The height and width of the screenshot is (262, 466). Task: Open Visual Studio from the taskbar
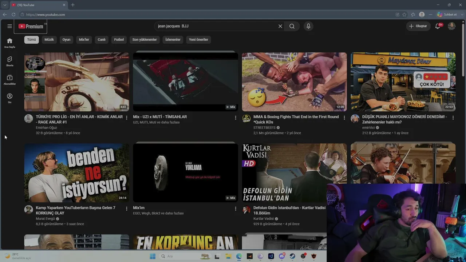point(271,256)
